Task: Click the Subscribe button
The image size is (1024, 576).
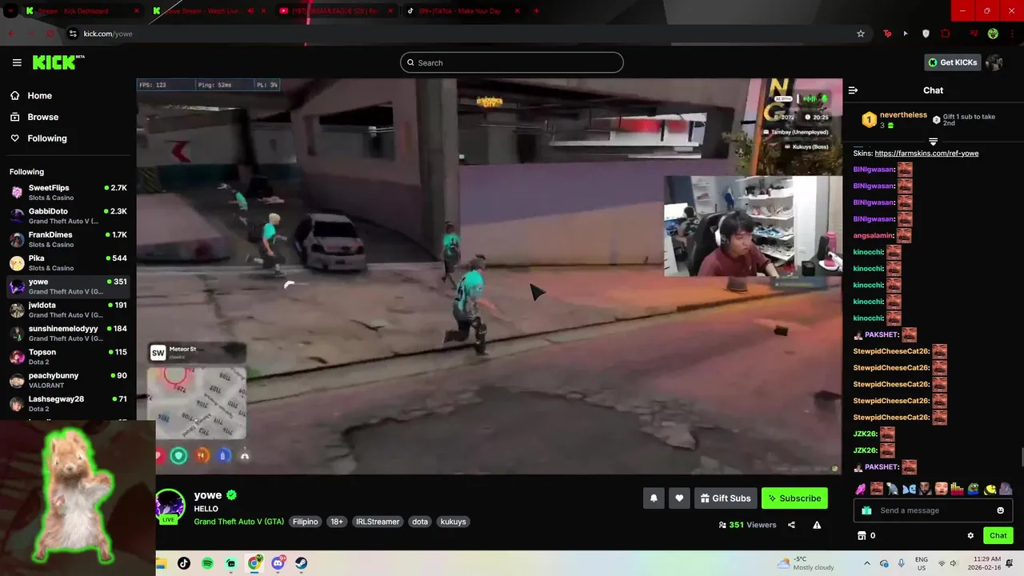Action: coord(794,498)
